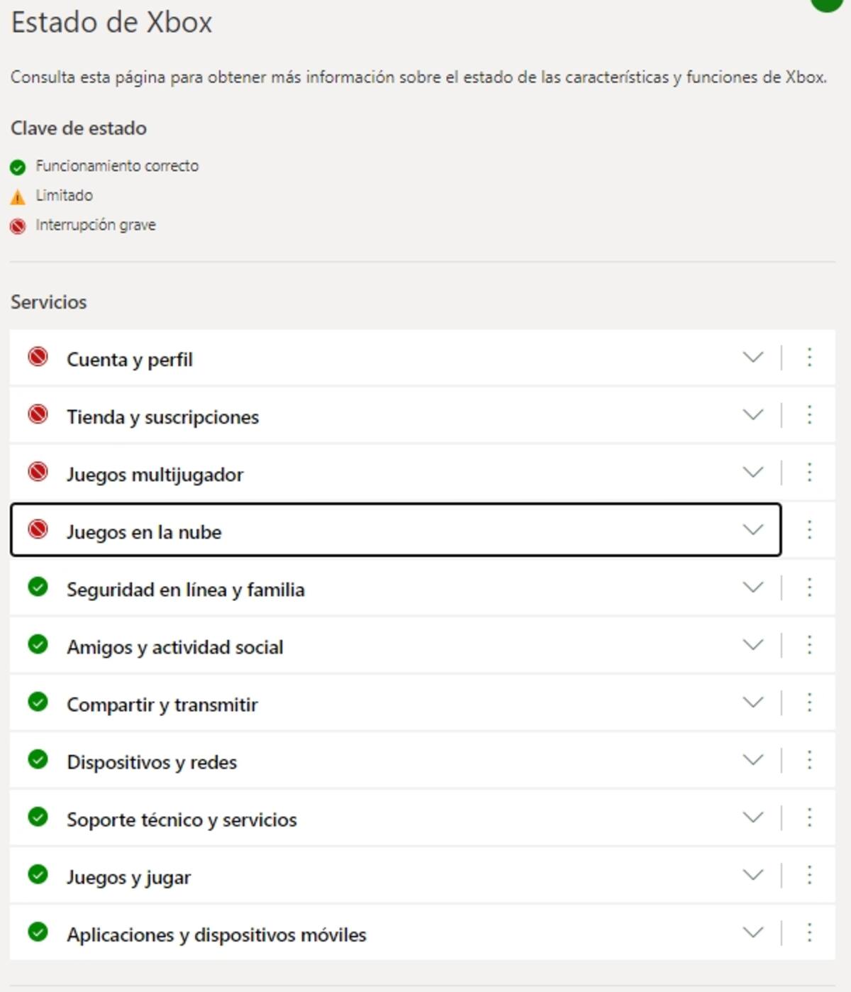
Task: Select the Juegos multijugador service row
Action: pyautogui.click(x=396, y=473)
